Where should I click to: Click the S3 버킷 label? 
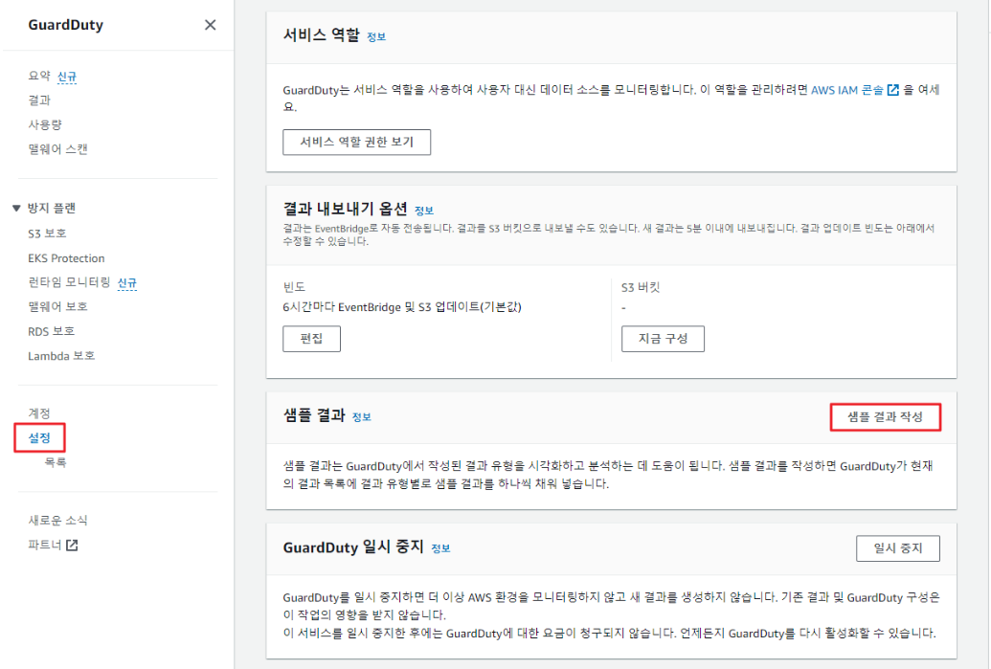point(641,287)
